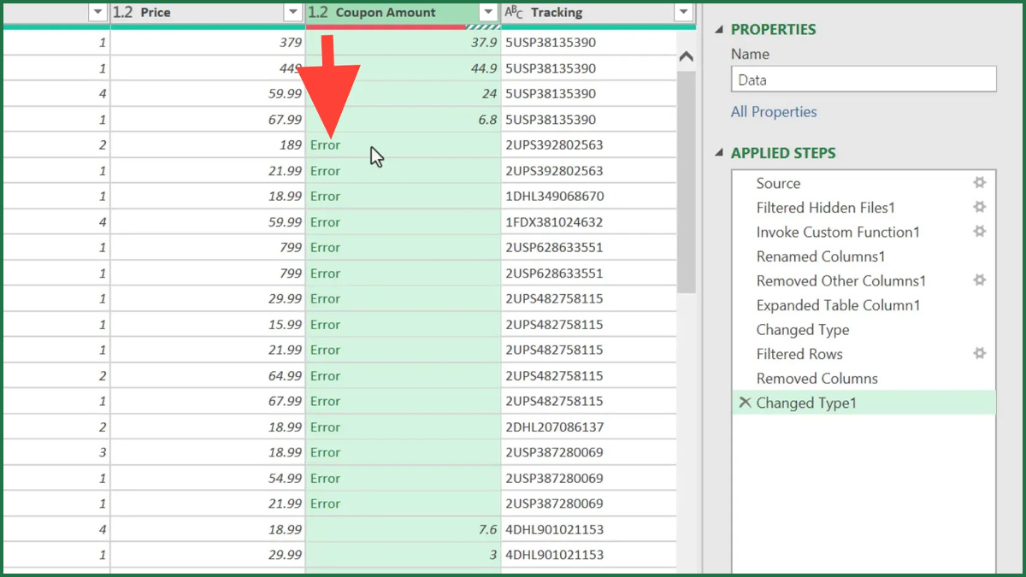This screenshot has height=577, width=1026.
Task: Open the Coupon Amount filter dropdown
Action: tap(487, 13)
